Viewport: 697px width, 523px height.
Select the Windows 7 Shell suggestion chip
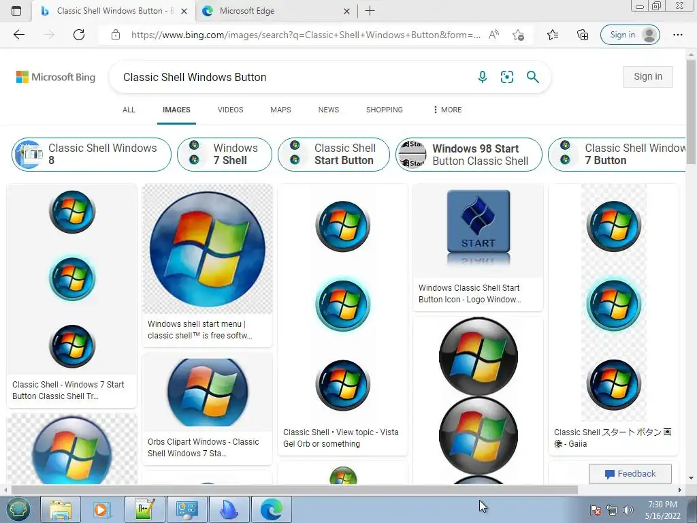click(225, 155)
